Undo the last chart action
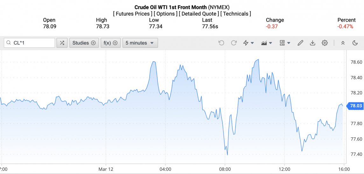Viewport: 364px width, 174px height. (x=221, y=43)
